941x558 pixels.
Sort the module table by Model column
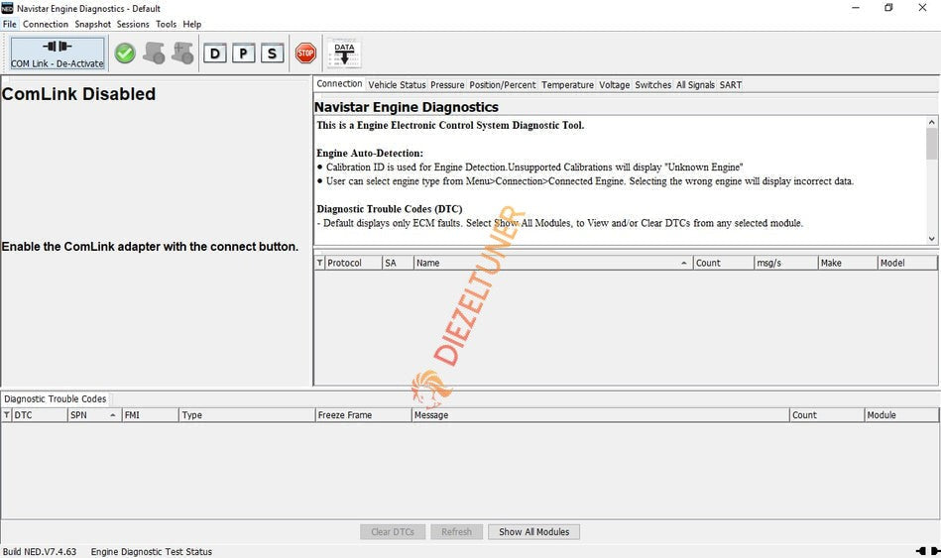(x=907, y=263)
